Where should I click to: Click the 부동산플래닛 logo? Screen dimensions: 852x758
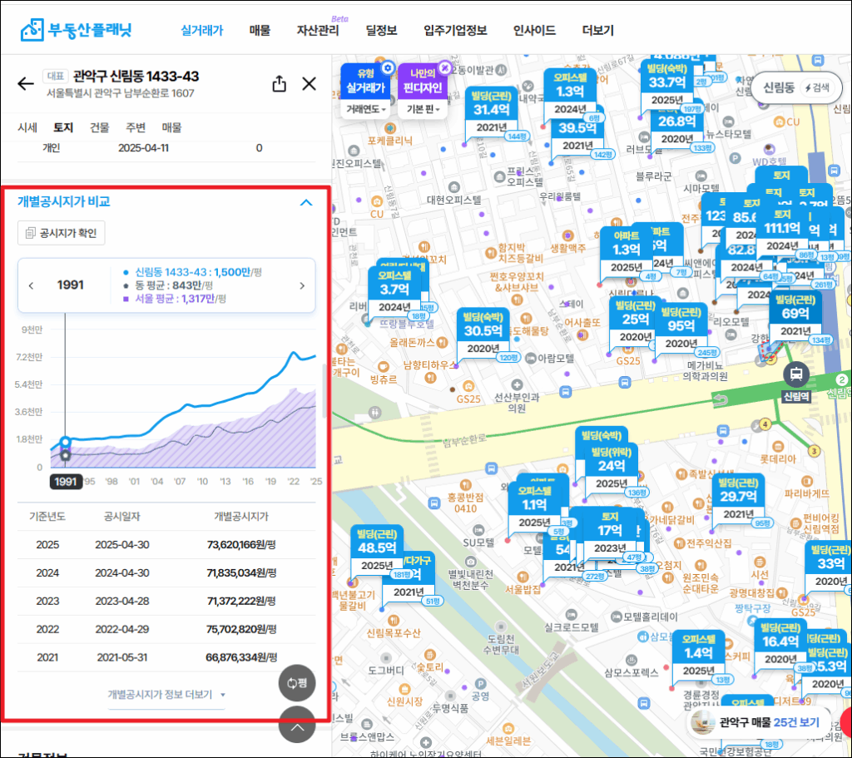[x=77, y=30]
